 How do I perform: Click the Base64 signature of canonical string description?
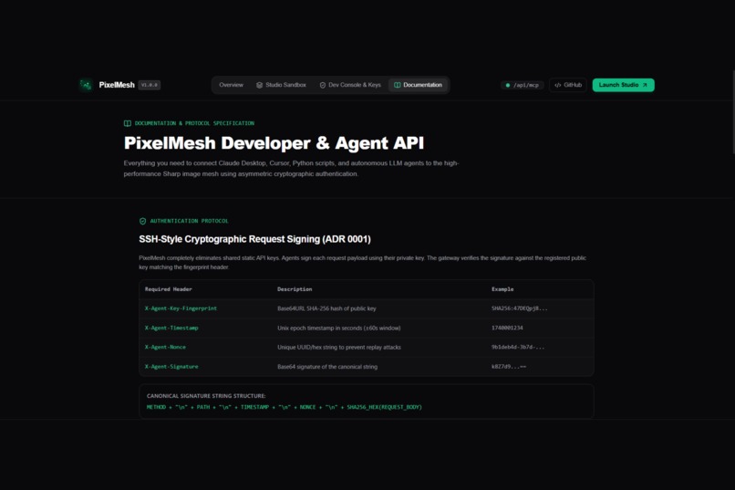tap(327, 367)
